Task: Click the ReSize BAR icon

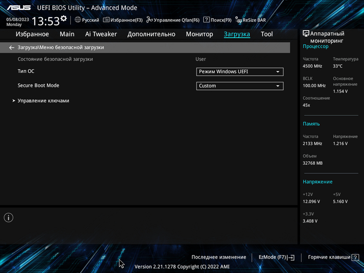Action: pos(238,20)
